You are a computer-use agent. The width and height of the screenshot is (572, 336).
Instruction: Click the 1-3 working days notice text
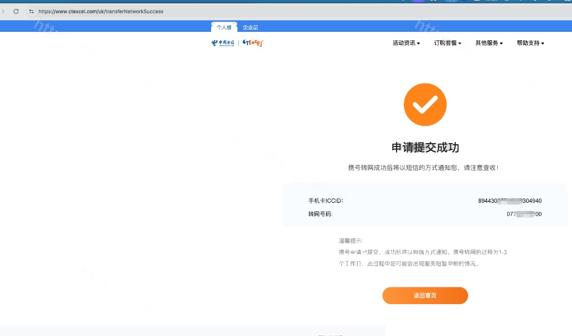click(x=422, y=258)
